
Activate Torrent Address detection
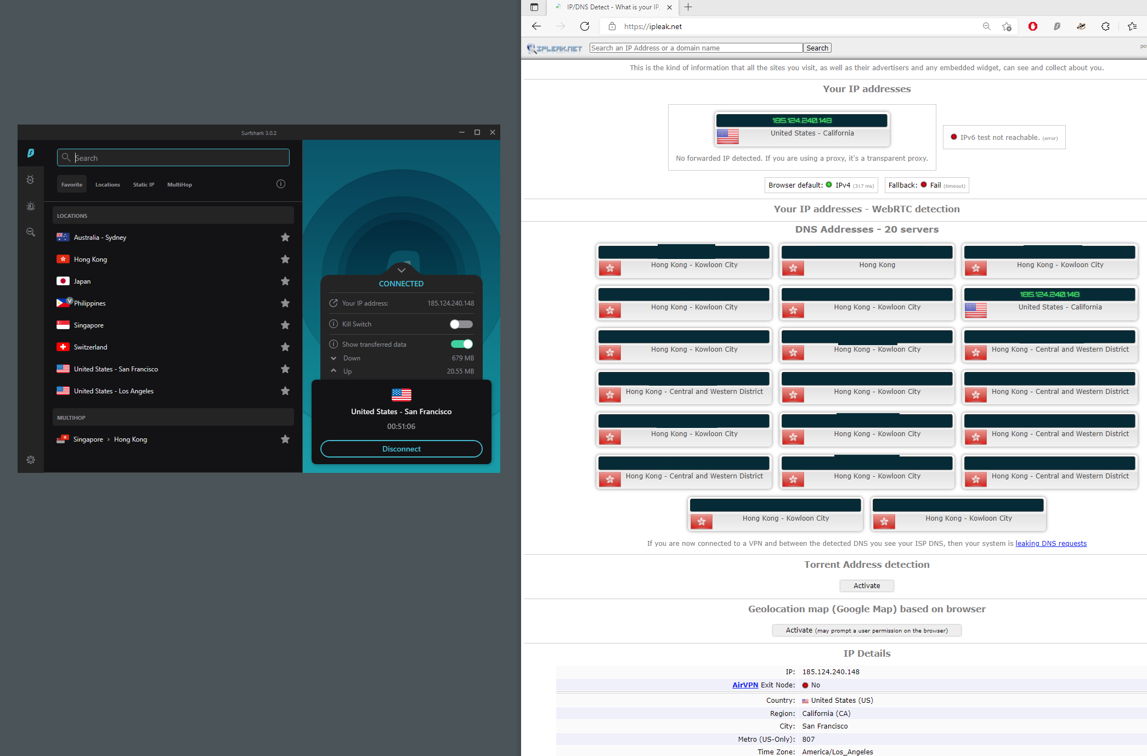point(867,586)
